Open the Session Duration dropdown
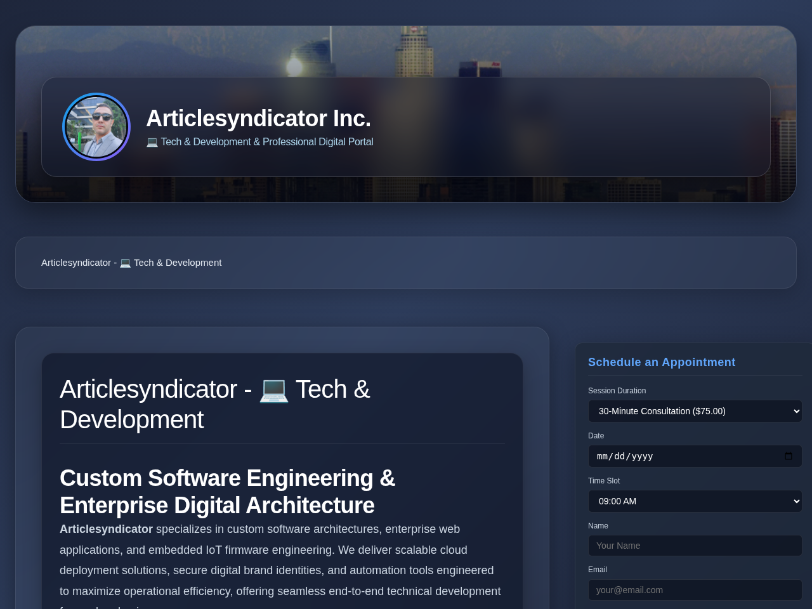This screenshot has width=812, height=609. tap(695, 411)
